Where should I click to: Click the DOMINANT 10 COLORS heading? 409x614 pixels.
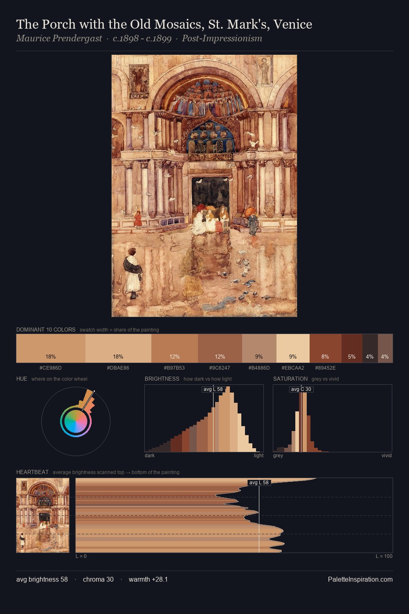[46, 330]
